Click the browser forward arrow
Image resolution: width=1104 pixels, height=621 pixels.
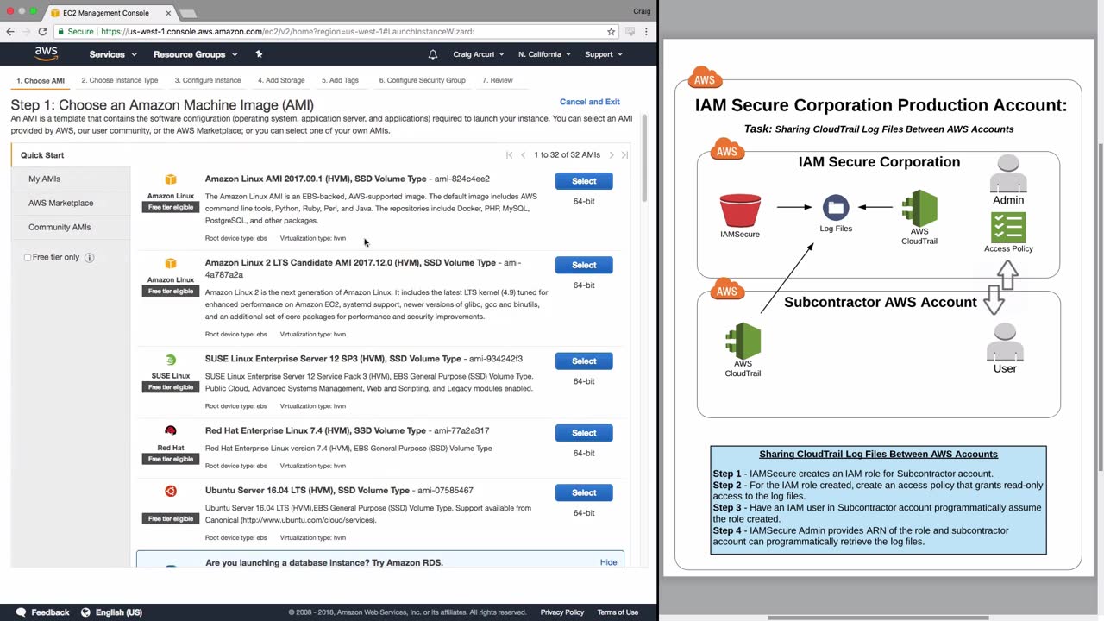click(x=26, y=32)
